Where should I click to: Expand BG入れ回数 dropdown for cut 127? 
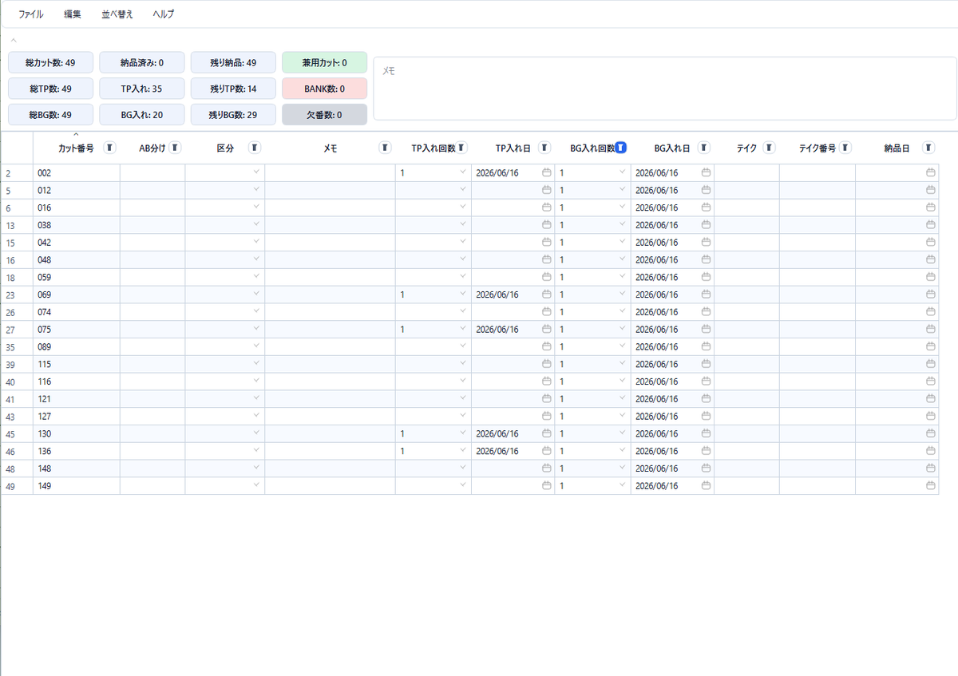[x=622, y=415]
